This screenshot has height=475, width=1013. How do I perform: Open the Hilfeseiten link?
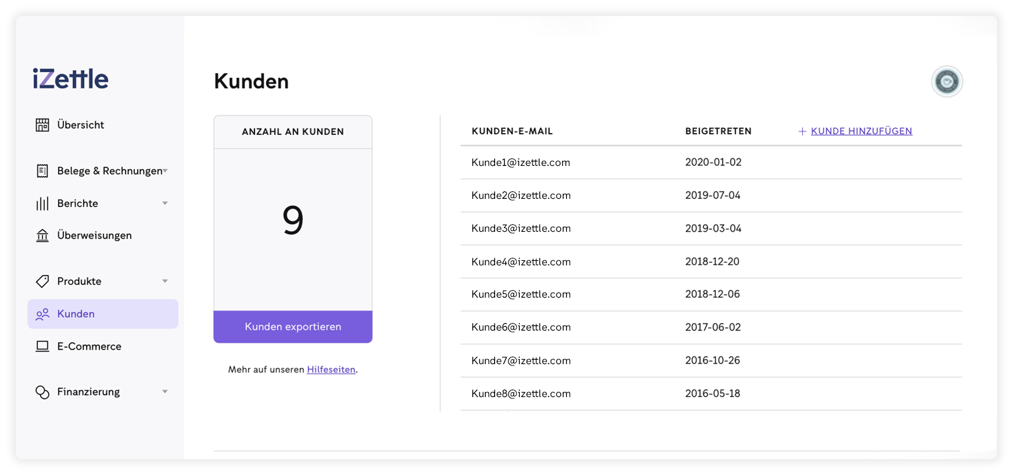point(331,370)
